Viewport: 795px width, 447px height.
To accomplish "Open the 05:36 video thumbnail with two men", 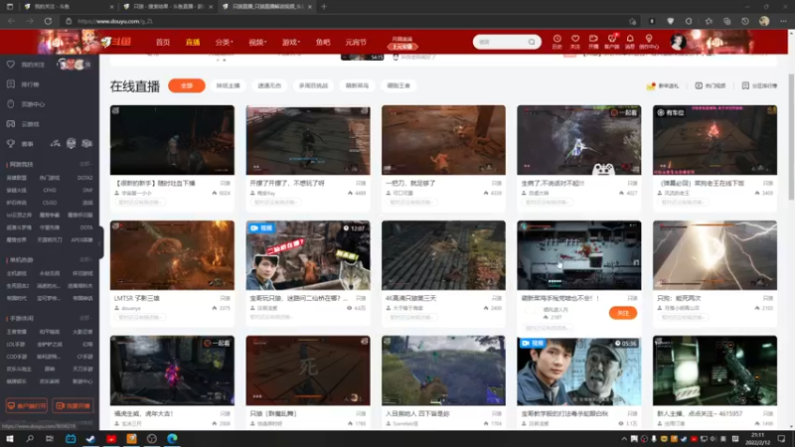I will point(579,371).
